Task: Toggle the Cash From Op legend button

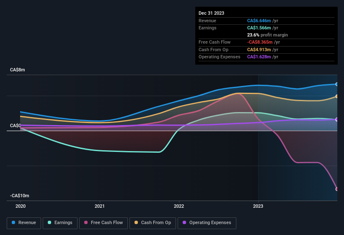Action: [153, 223]
